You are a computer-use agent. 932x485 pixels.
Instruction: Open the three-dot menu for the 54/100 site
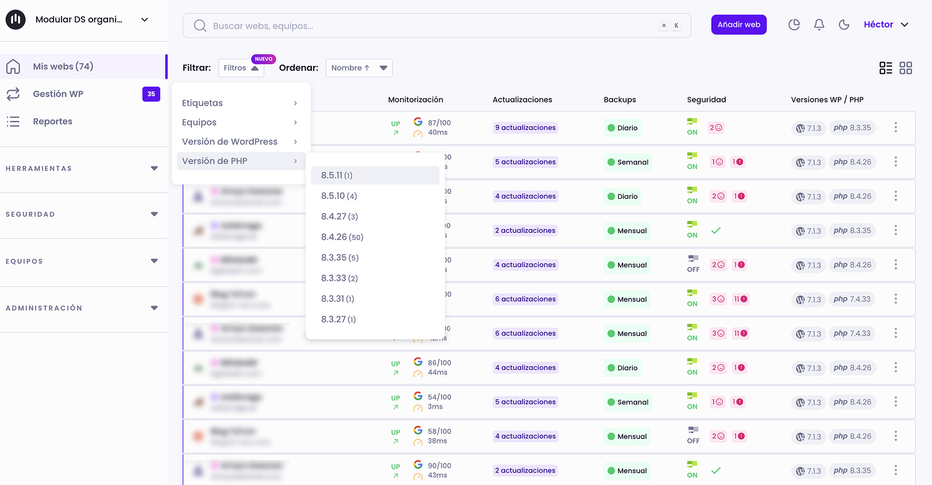click(895, 402)
